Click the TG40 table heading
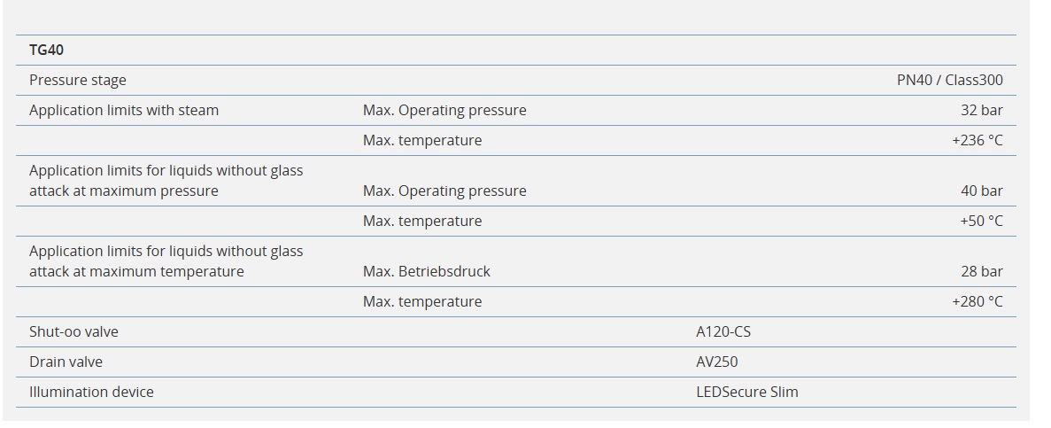 pos(47,50)
